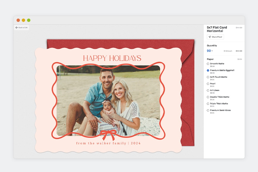Image resolution: width=258 pixels, height=172 pixels.
Task: Click the back arrow icon beside Back to Edit
Action: point(17,28)
